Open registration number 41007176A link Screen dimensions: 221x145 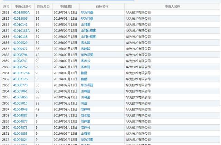point(21,73)
